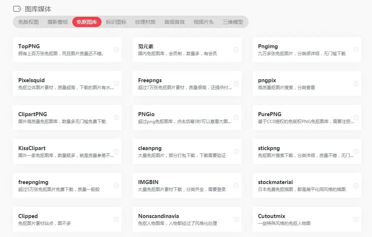
Task: Click the arrow icon on the PurePNG card
Action: point(356,117)
